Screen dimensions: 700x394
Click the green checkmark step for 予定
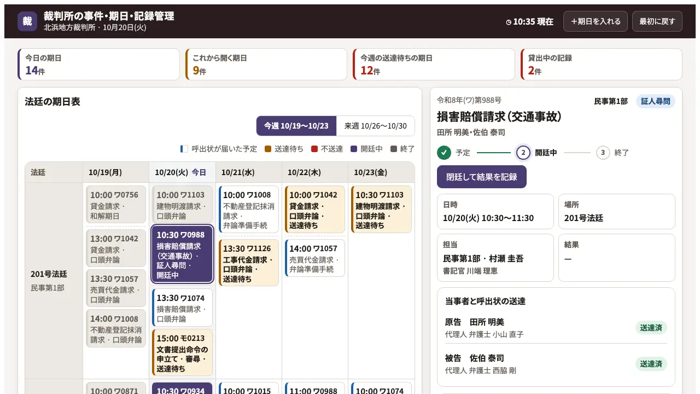point(444,153)
